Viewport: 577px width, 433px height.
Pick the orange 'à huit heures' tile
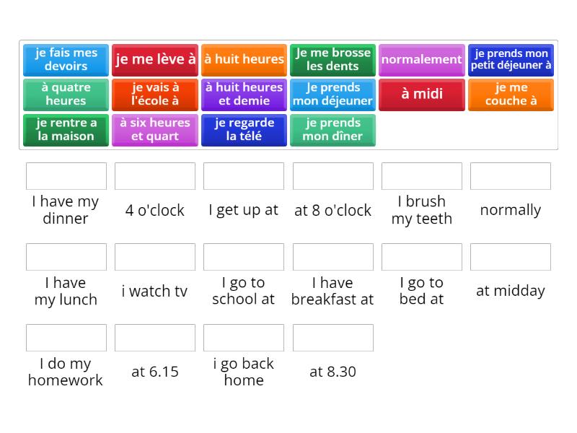[244, 60]
